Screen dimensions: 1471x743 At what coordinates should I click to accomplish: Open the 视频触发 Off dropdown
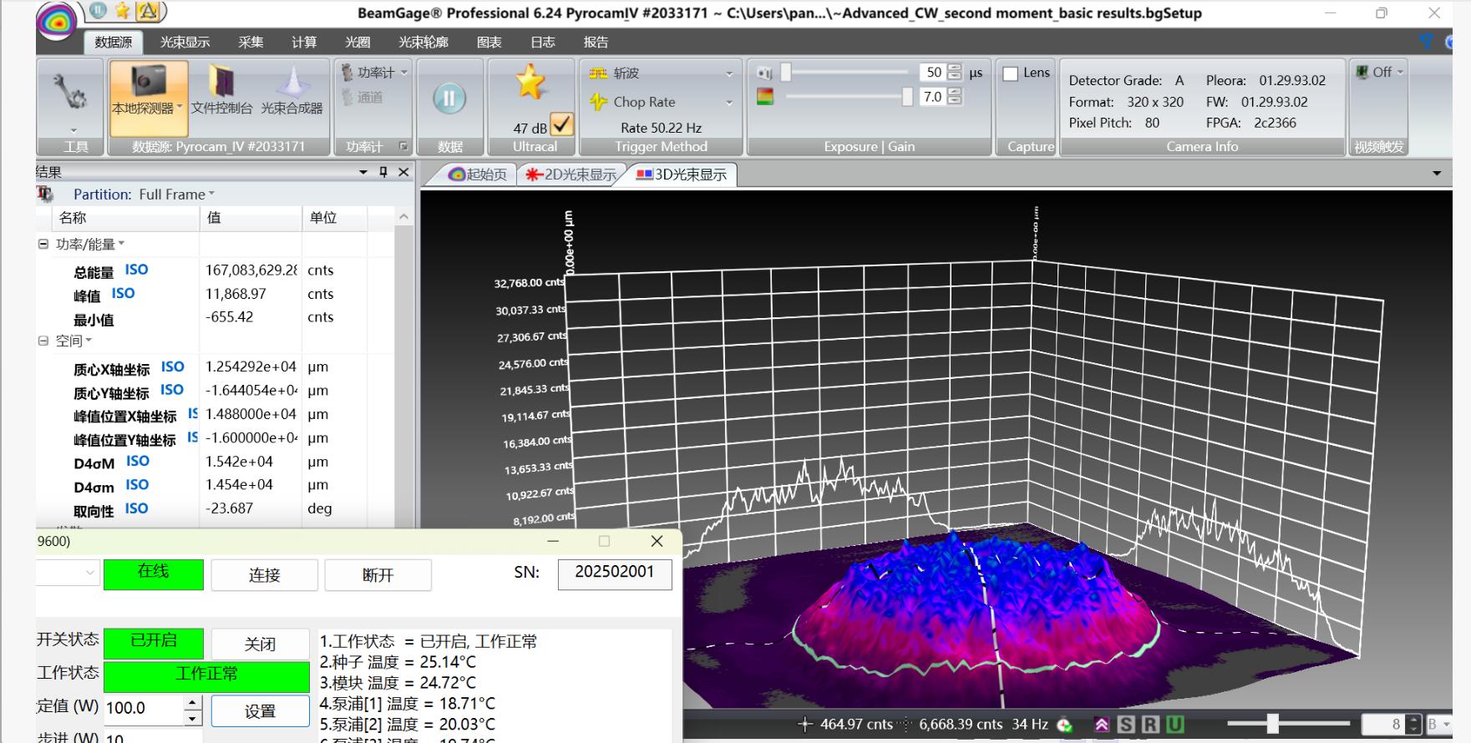(1383, 73)
